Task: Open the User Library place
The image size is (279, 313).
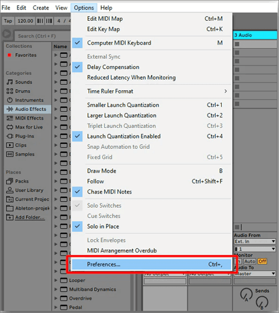Action: click(25, 190)
